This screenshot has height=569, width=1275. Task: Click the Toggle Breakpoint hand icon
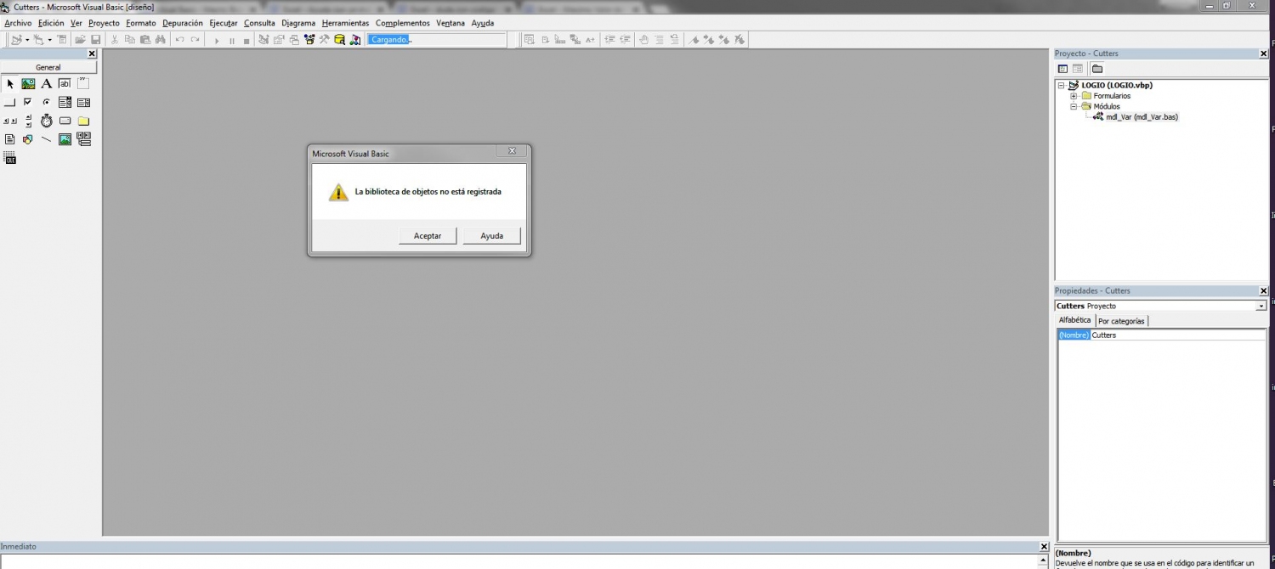(643, 40)
